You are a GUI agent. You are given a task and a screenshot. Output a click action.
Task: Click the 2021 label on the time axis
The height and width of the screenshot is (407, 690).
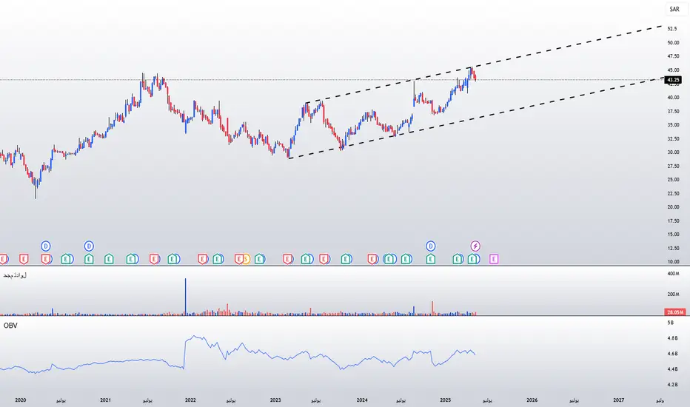click(x=106, y=400)
